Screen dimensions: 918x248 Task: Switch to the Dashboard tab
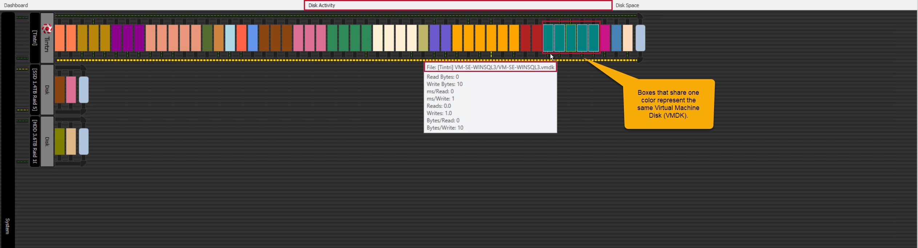click(16, 5)
